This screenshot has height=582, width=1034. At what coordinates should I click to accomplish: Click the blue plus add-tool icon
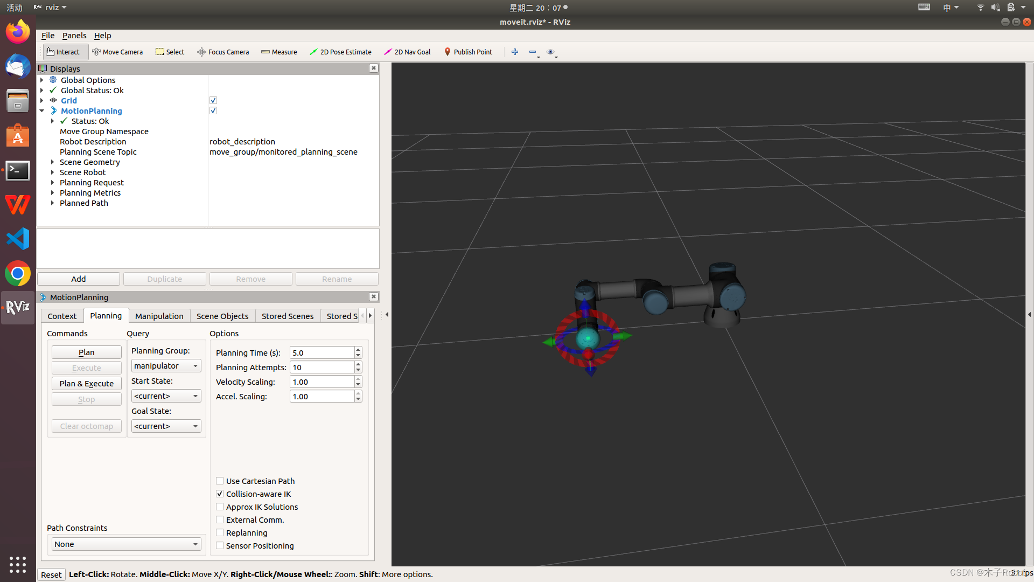515,52
